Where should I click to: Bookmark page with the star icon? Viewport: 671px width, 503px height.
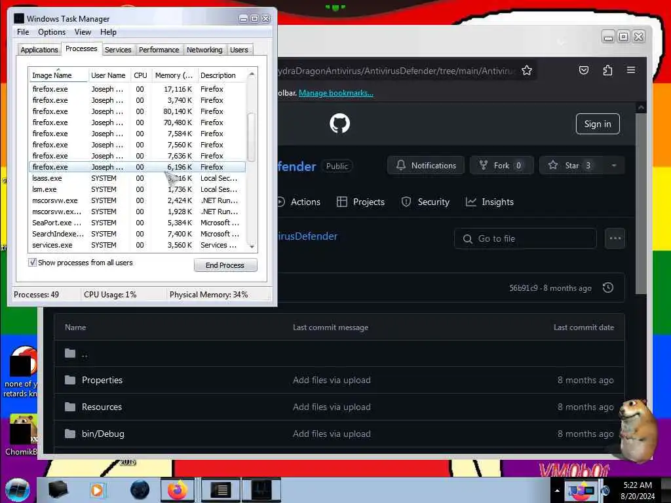pyautogui.click(x=527, y=70)
